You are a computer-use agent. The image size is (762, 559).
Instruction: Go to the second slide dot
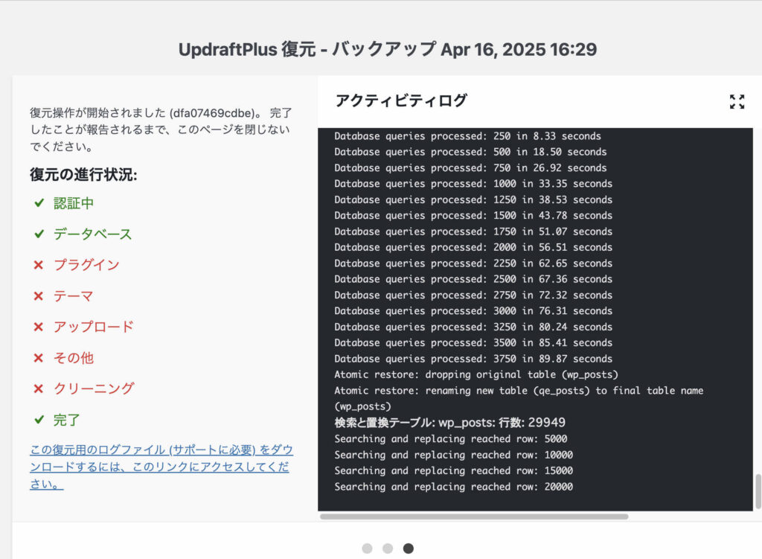pos(387,549)
